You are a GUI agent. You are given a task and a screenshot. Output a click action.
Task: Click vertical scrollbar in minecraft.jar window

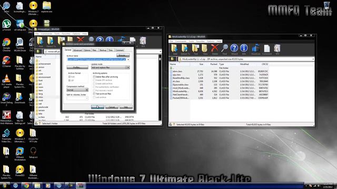coord(160,88)
